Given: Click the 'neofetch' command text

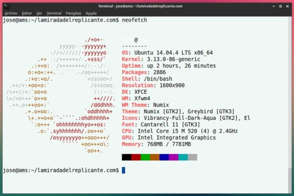Looking at the screenshot, I should pos(134,20).
